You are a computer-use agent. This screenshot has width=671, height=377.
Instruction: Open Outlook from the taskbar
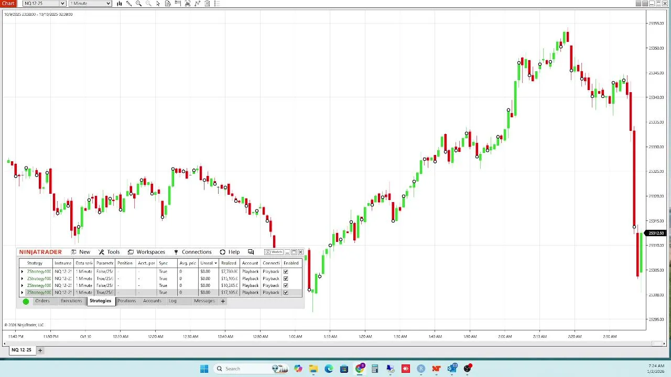pyautogui.click(x=452, y=369)
